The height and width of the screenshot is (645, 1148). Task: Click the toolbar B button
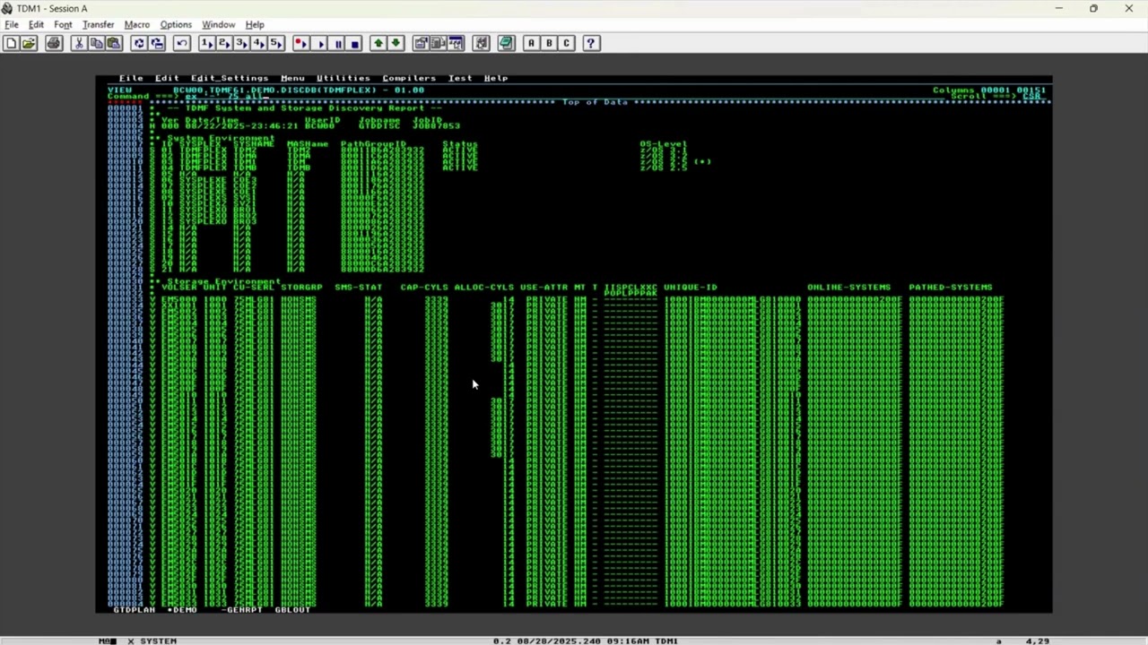pos(549,43)
